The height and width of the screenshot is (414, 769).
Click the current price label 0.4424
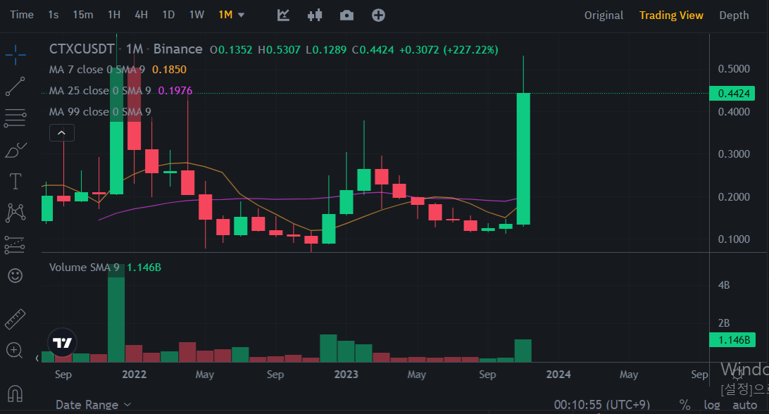click(x=733, y=93)
